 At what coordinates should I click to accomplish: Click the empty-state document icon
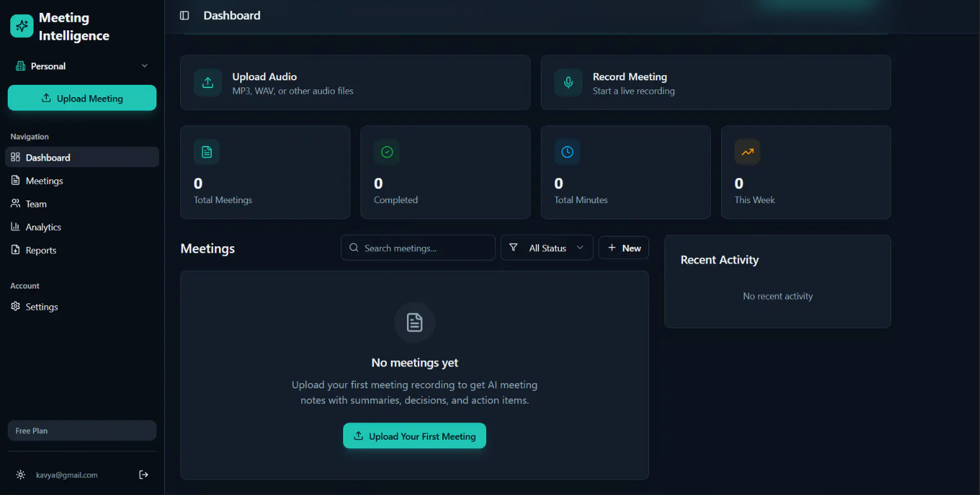click(x=415, y=323)
